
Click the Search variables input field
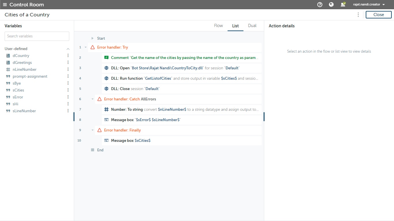[x=37, y=36]
